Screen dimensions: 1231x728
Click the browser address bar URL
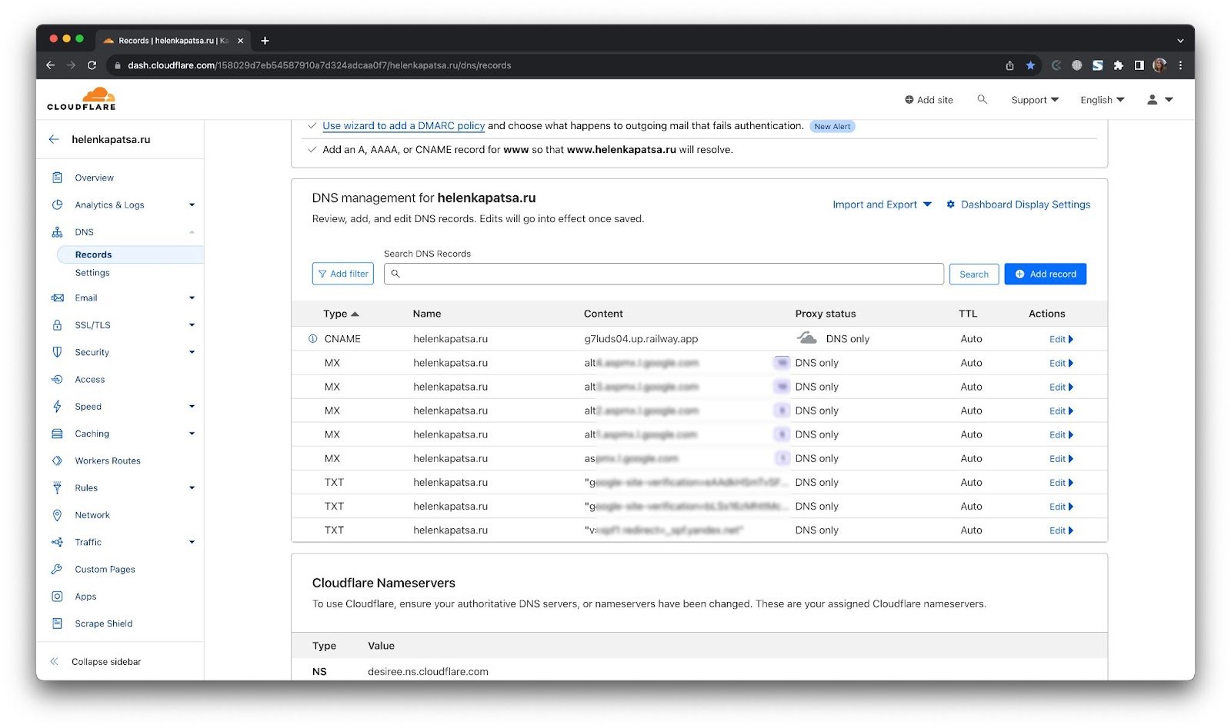click(319, 65)
